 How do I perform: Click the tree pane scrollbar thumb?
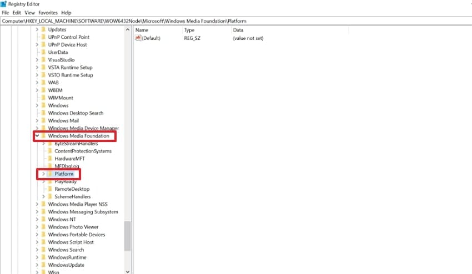tap(127, 236)
